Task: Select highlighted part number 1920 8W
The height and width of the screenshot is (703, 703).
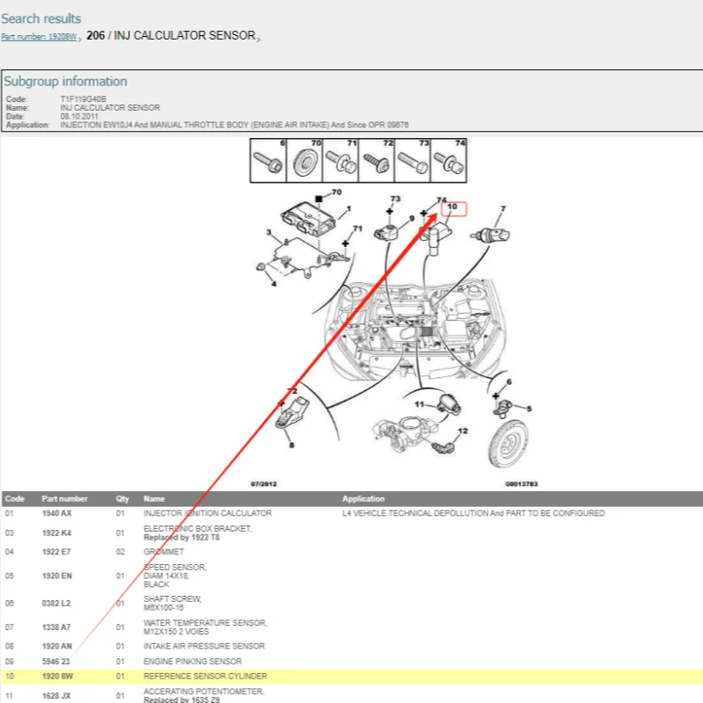Action: [x=57, y=677]
